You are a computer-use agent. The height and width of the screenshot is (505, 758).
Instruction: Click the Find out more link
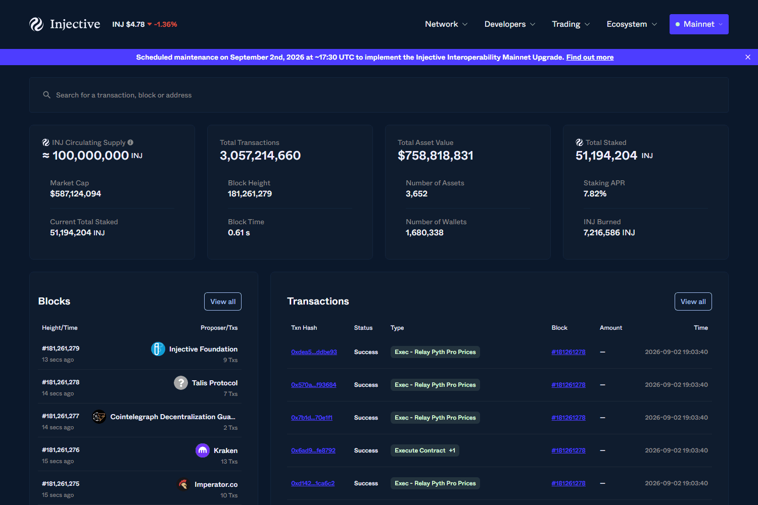click(x=590, y=57)
